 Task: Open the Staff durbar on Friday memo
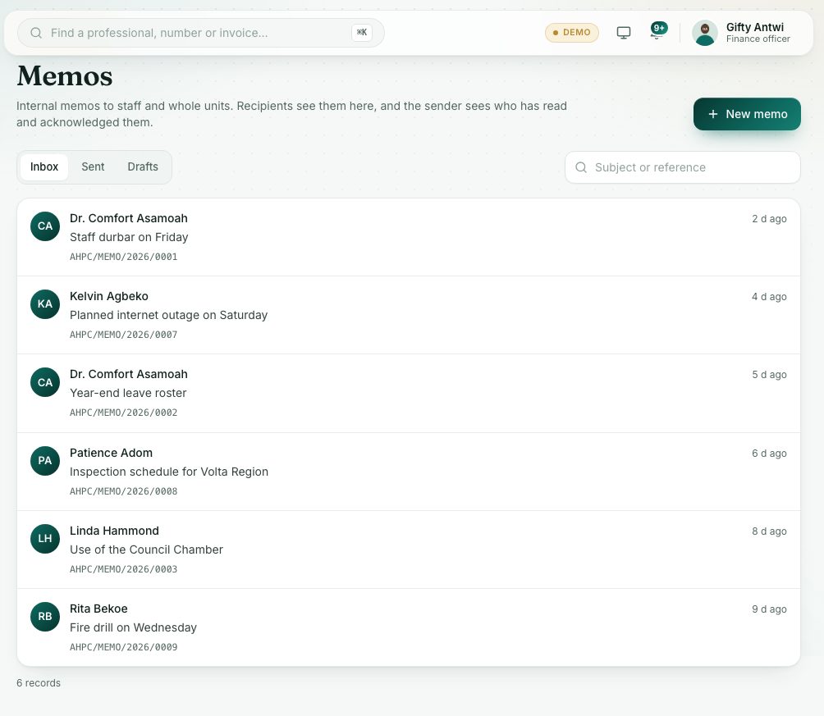click(409, 237)
